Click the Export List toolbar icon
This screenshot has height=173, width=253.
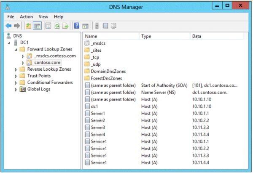[65, 26]
